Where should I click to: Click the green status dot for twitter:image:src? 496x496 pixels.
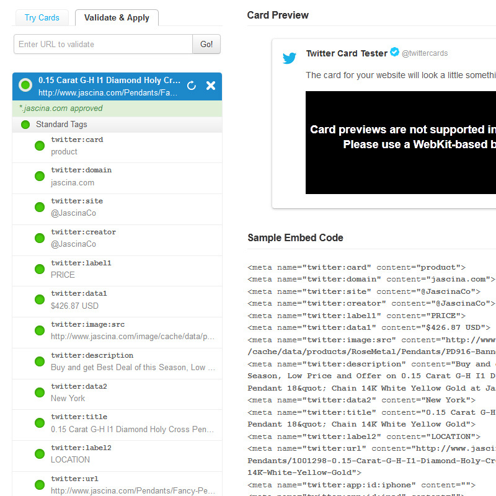pyautogui.click(x=40, y=330)
